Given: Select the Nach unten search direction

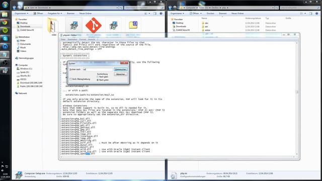Looking at the screenshot, I should point(98,80).
